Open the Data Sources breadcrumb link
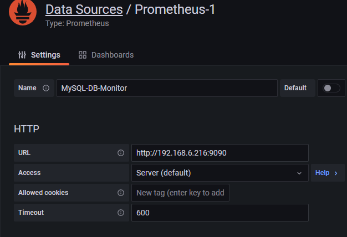 (x=84, y=9)
